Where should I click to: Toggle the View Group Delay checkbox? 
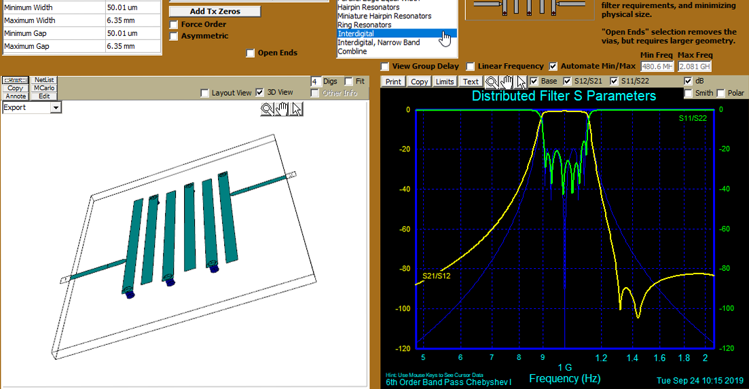pyautogui.click(x=385, y=67)
